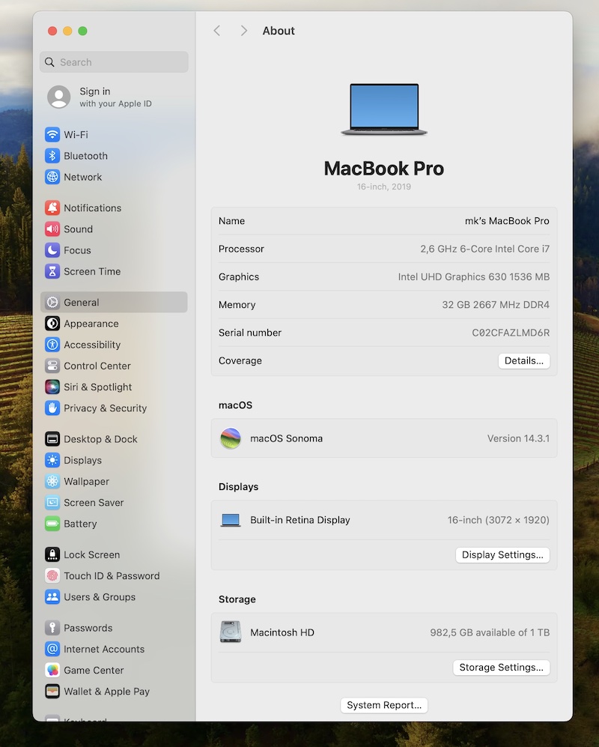Open Notifications bell icon
Image resolution: width=599 pixels, height=747 pixels.
tap(52, 208)
